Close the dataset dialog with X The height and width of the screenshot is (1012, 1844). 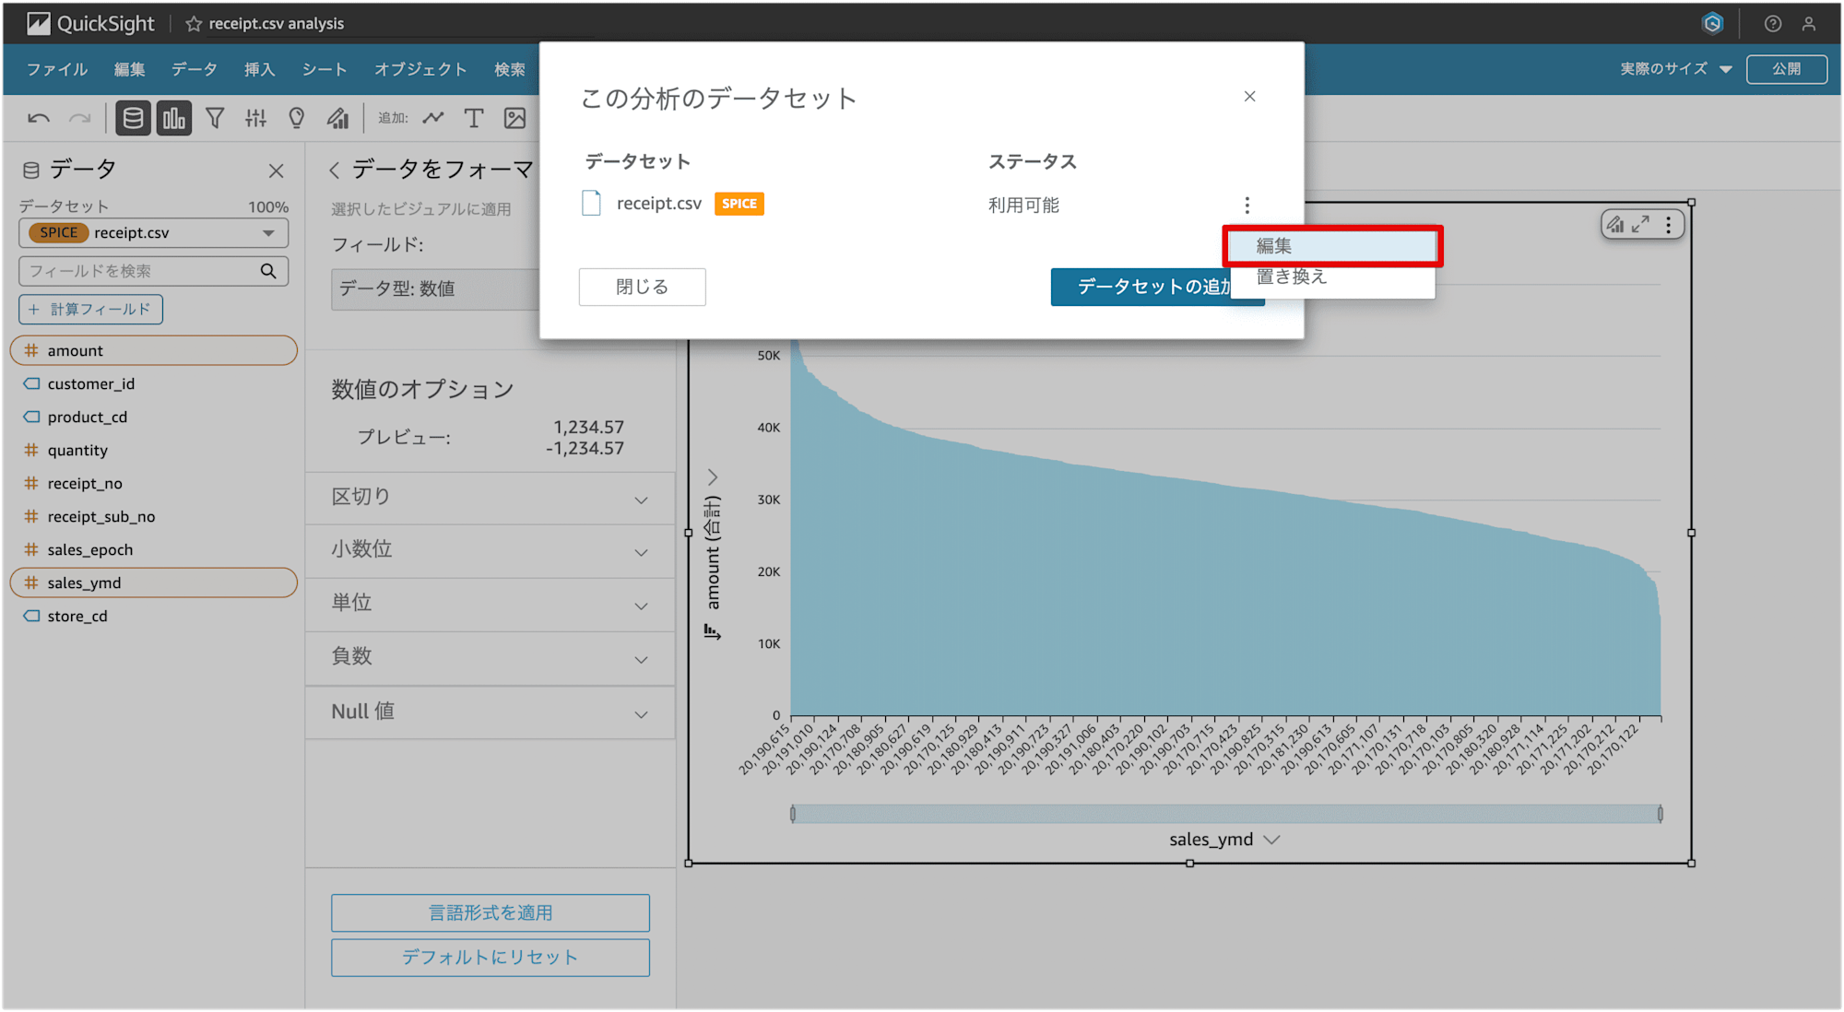[1249, 96]
